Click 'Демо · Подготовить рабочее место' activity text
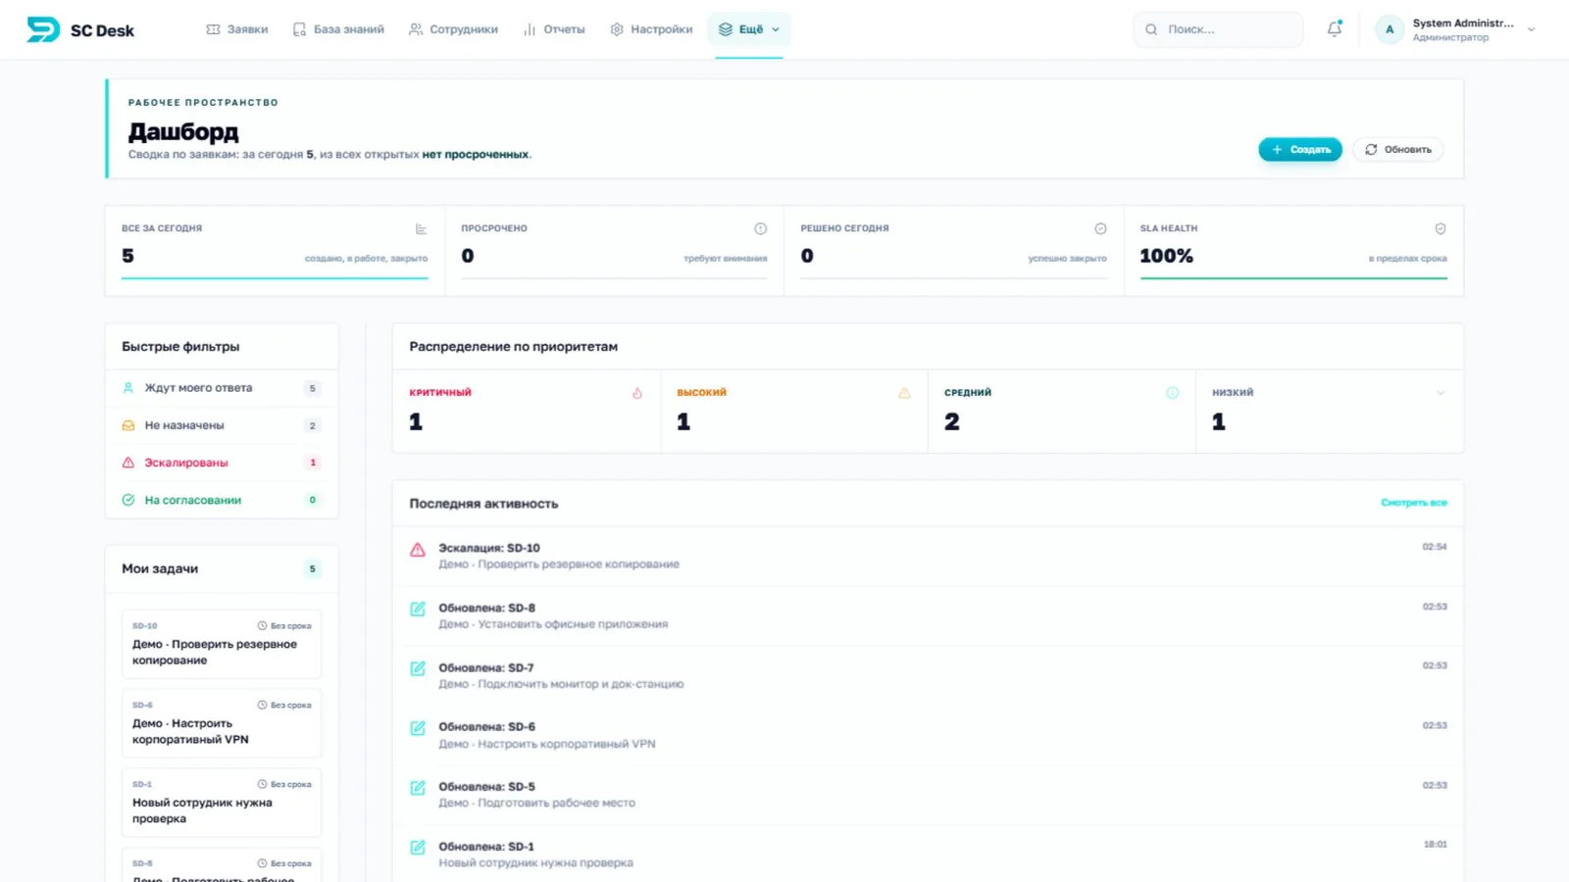 [x=536, y=803]
